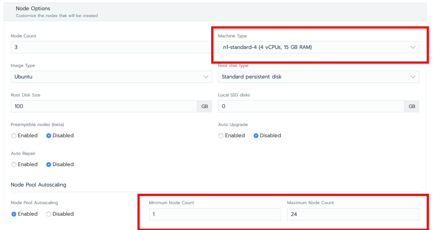Open the Machine Type dropdown
Viewport: 434px width, 230px height.
tap(318, 47)
